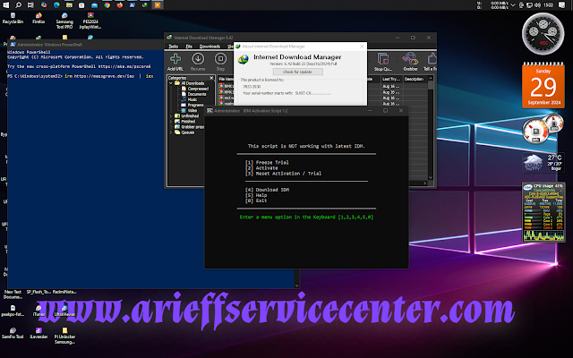The width and height of the screenshot is (573, 358).
Task: Collapse the All Downloads tree node
Action: pos(171,83)
